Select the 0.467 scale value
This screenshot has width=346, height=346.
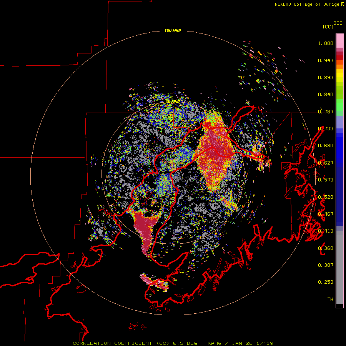pyautogui.click(x=326, y=214)
